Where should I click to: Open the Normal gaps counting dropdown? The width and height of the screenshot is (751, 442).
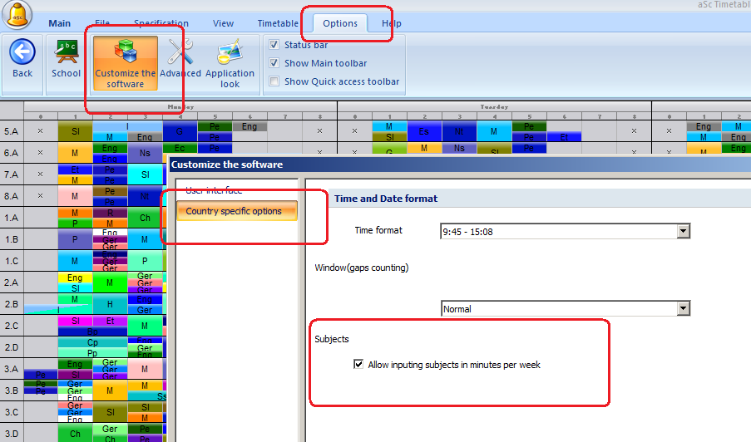(683, 308)
